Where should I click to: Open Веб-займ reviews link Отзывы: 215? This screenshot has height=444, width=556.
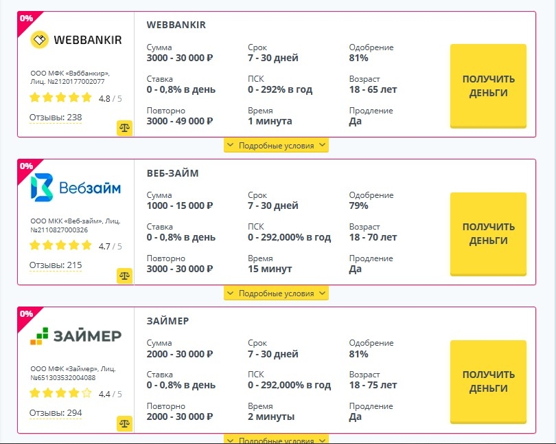56,265
